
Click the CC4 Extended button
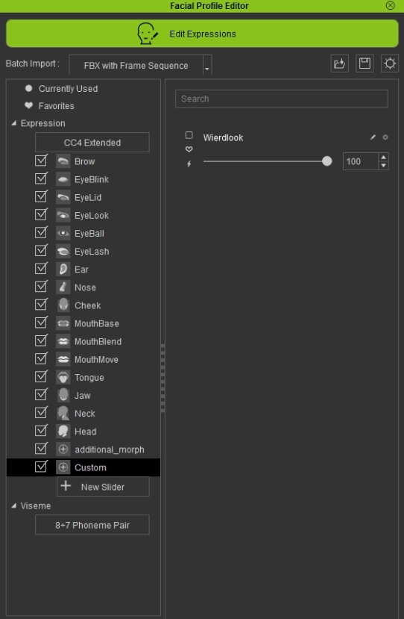click(92, 143)
